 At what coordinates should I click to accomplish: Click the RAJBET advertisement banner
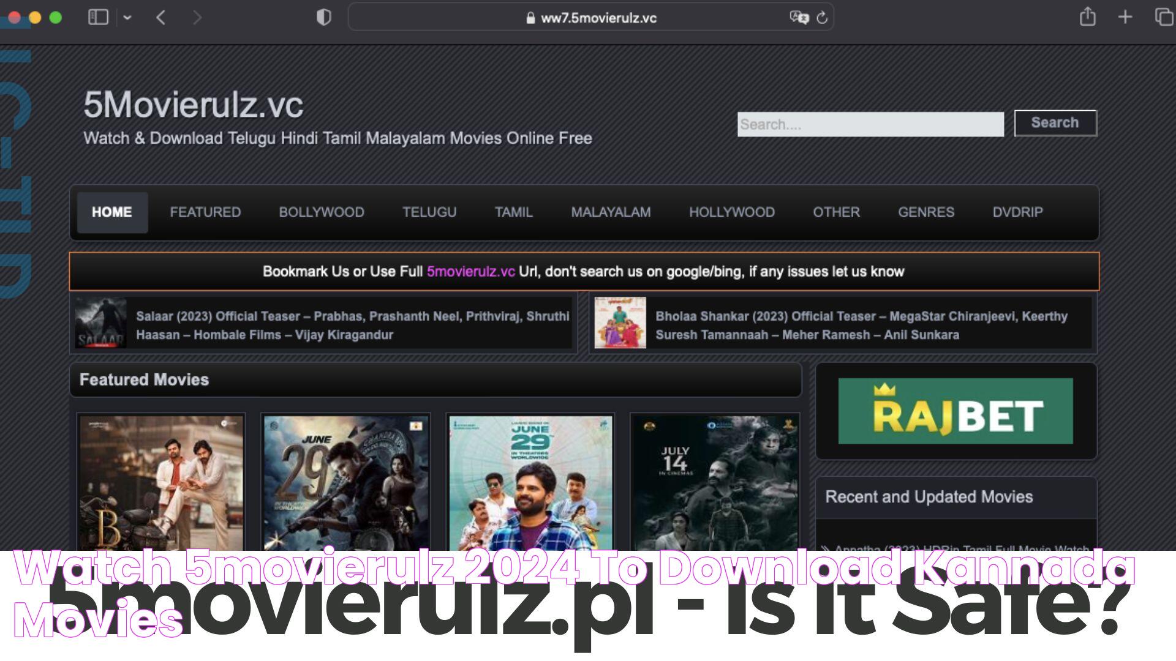[956, 411]
